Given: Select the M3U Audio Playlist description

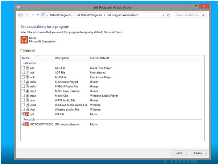Looking at the screenshot, I should click(66, 82).
